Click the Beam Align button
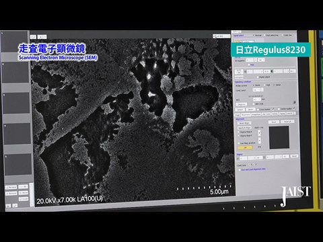323x242 pixels. click(244, 123)
